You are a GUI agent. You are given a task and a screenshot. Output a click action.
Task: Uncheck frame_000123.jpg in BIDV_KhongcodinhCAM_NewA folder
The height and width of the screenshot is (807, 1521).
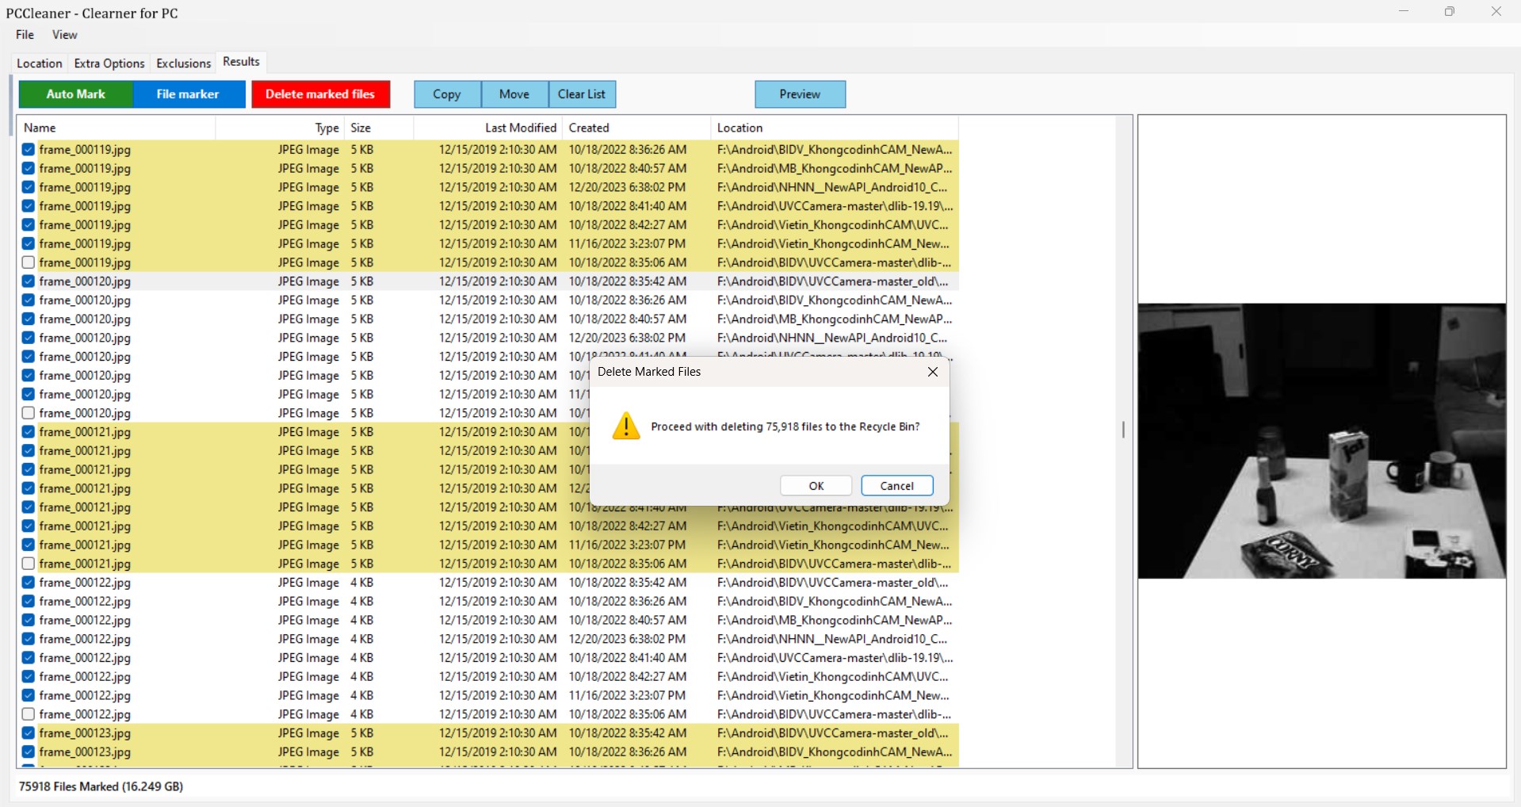(29, 752)
